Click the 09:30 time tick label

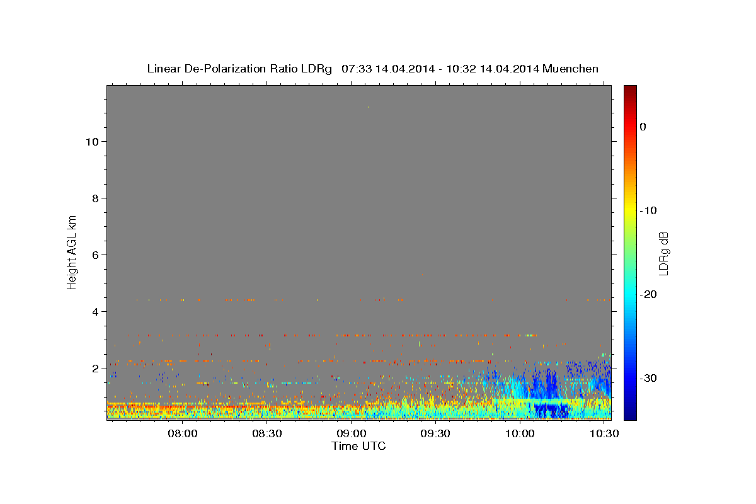click(435, 434)
